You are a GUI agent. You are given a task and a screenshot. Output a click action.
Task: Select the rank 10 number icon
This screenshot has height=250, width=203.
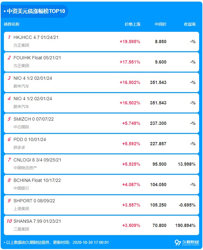(9, 221)
